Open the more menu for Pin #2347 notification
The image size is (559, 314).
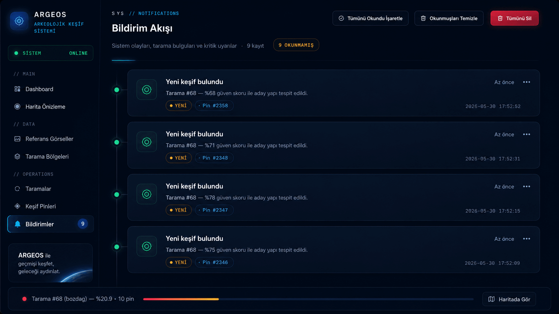pyautogui.click(x=527, y=187)
